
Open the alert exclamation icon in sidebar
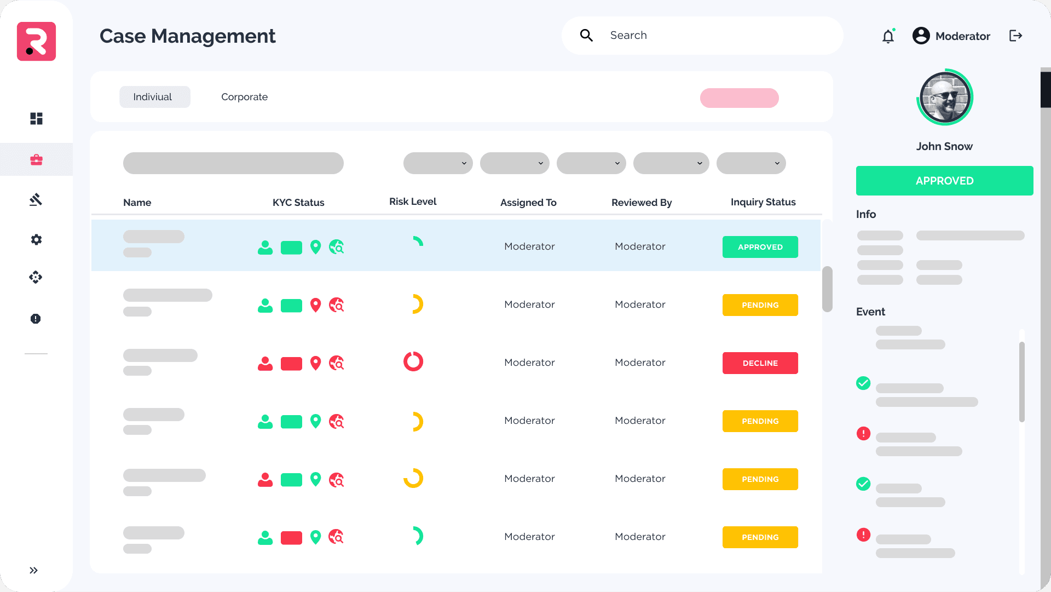(36, 319)
